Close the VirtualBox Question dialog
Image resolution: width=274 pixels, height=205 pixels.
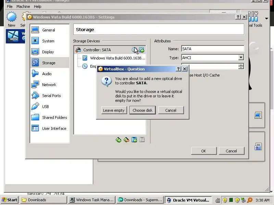185,69
